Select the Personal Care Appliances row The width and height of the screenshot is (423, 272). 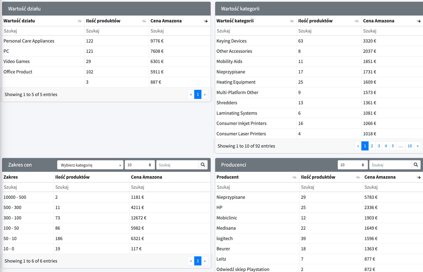(x=106, y=41)
